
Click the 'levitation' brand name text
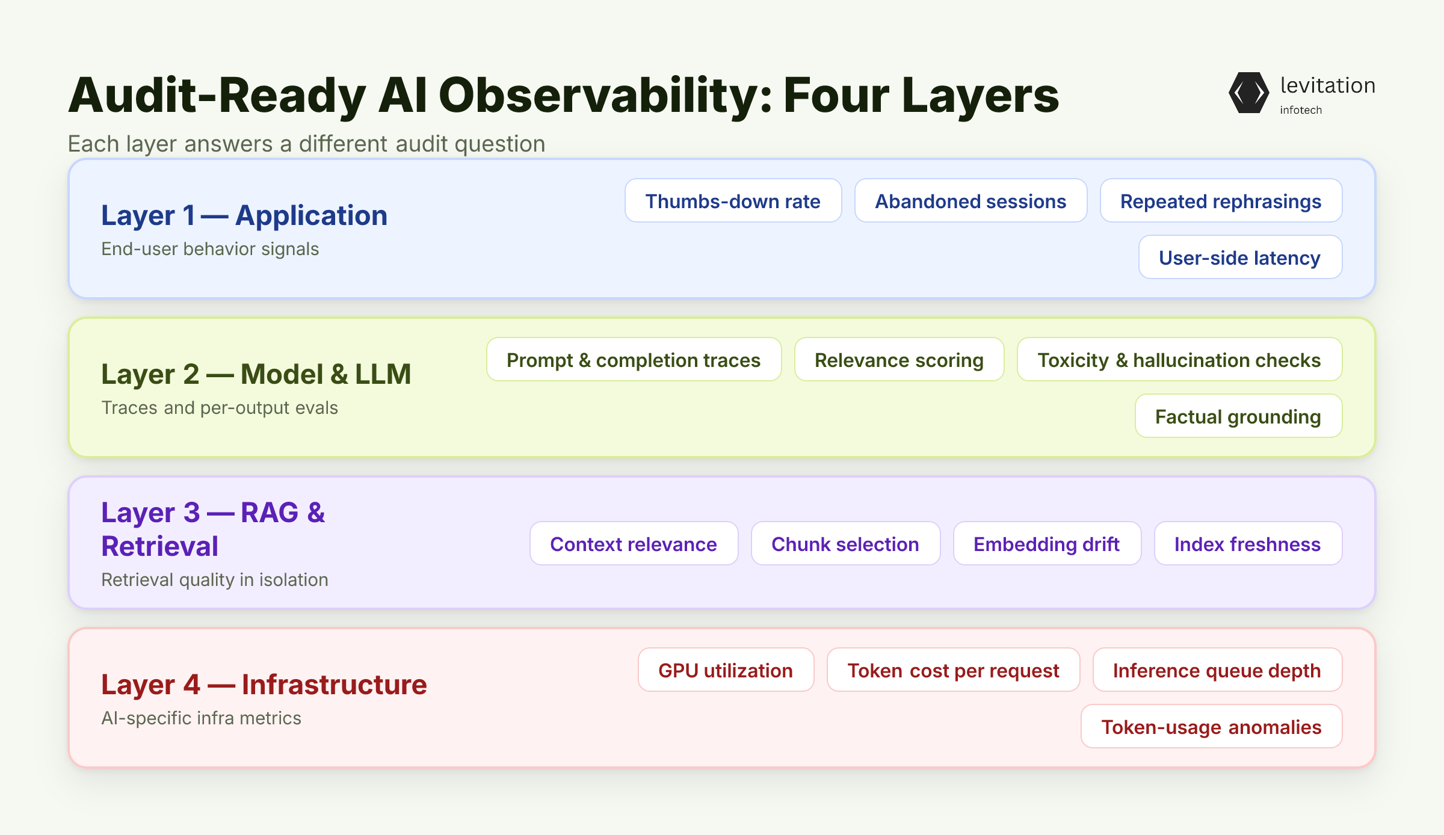pos(1328,85)
